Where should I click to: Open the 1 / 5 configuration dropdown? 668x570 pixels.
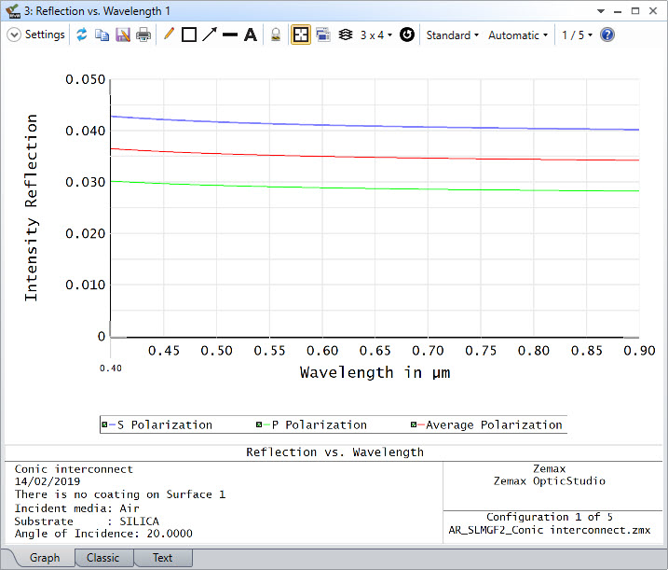tap(577, 35)
